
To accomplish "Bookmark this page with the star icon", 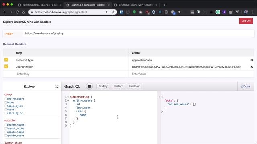I will (x=113, y=12).
